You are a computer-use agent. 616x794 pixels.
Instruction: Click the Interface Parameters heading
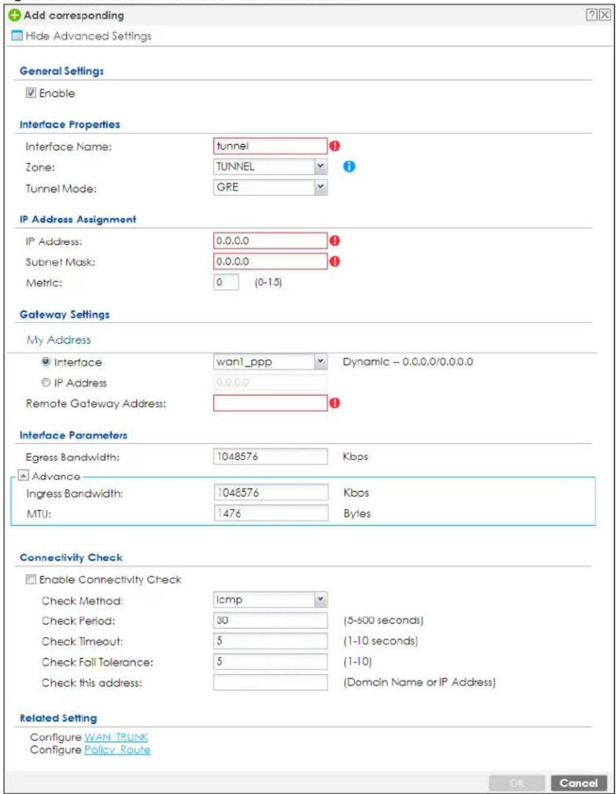(x=73, y=435)
